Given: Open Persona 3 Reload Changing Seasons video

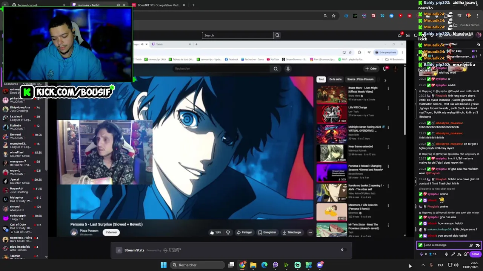Looking at the screenshot, I should coord(332,173).
